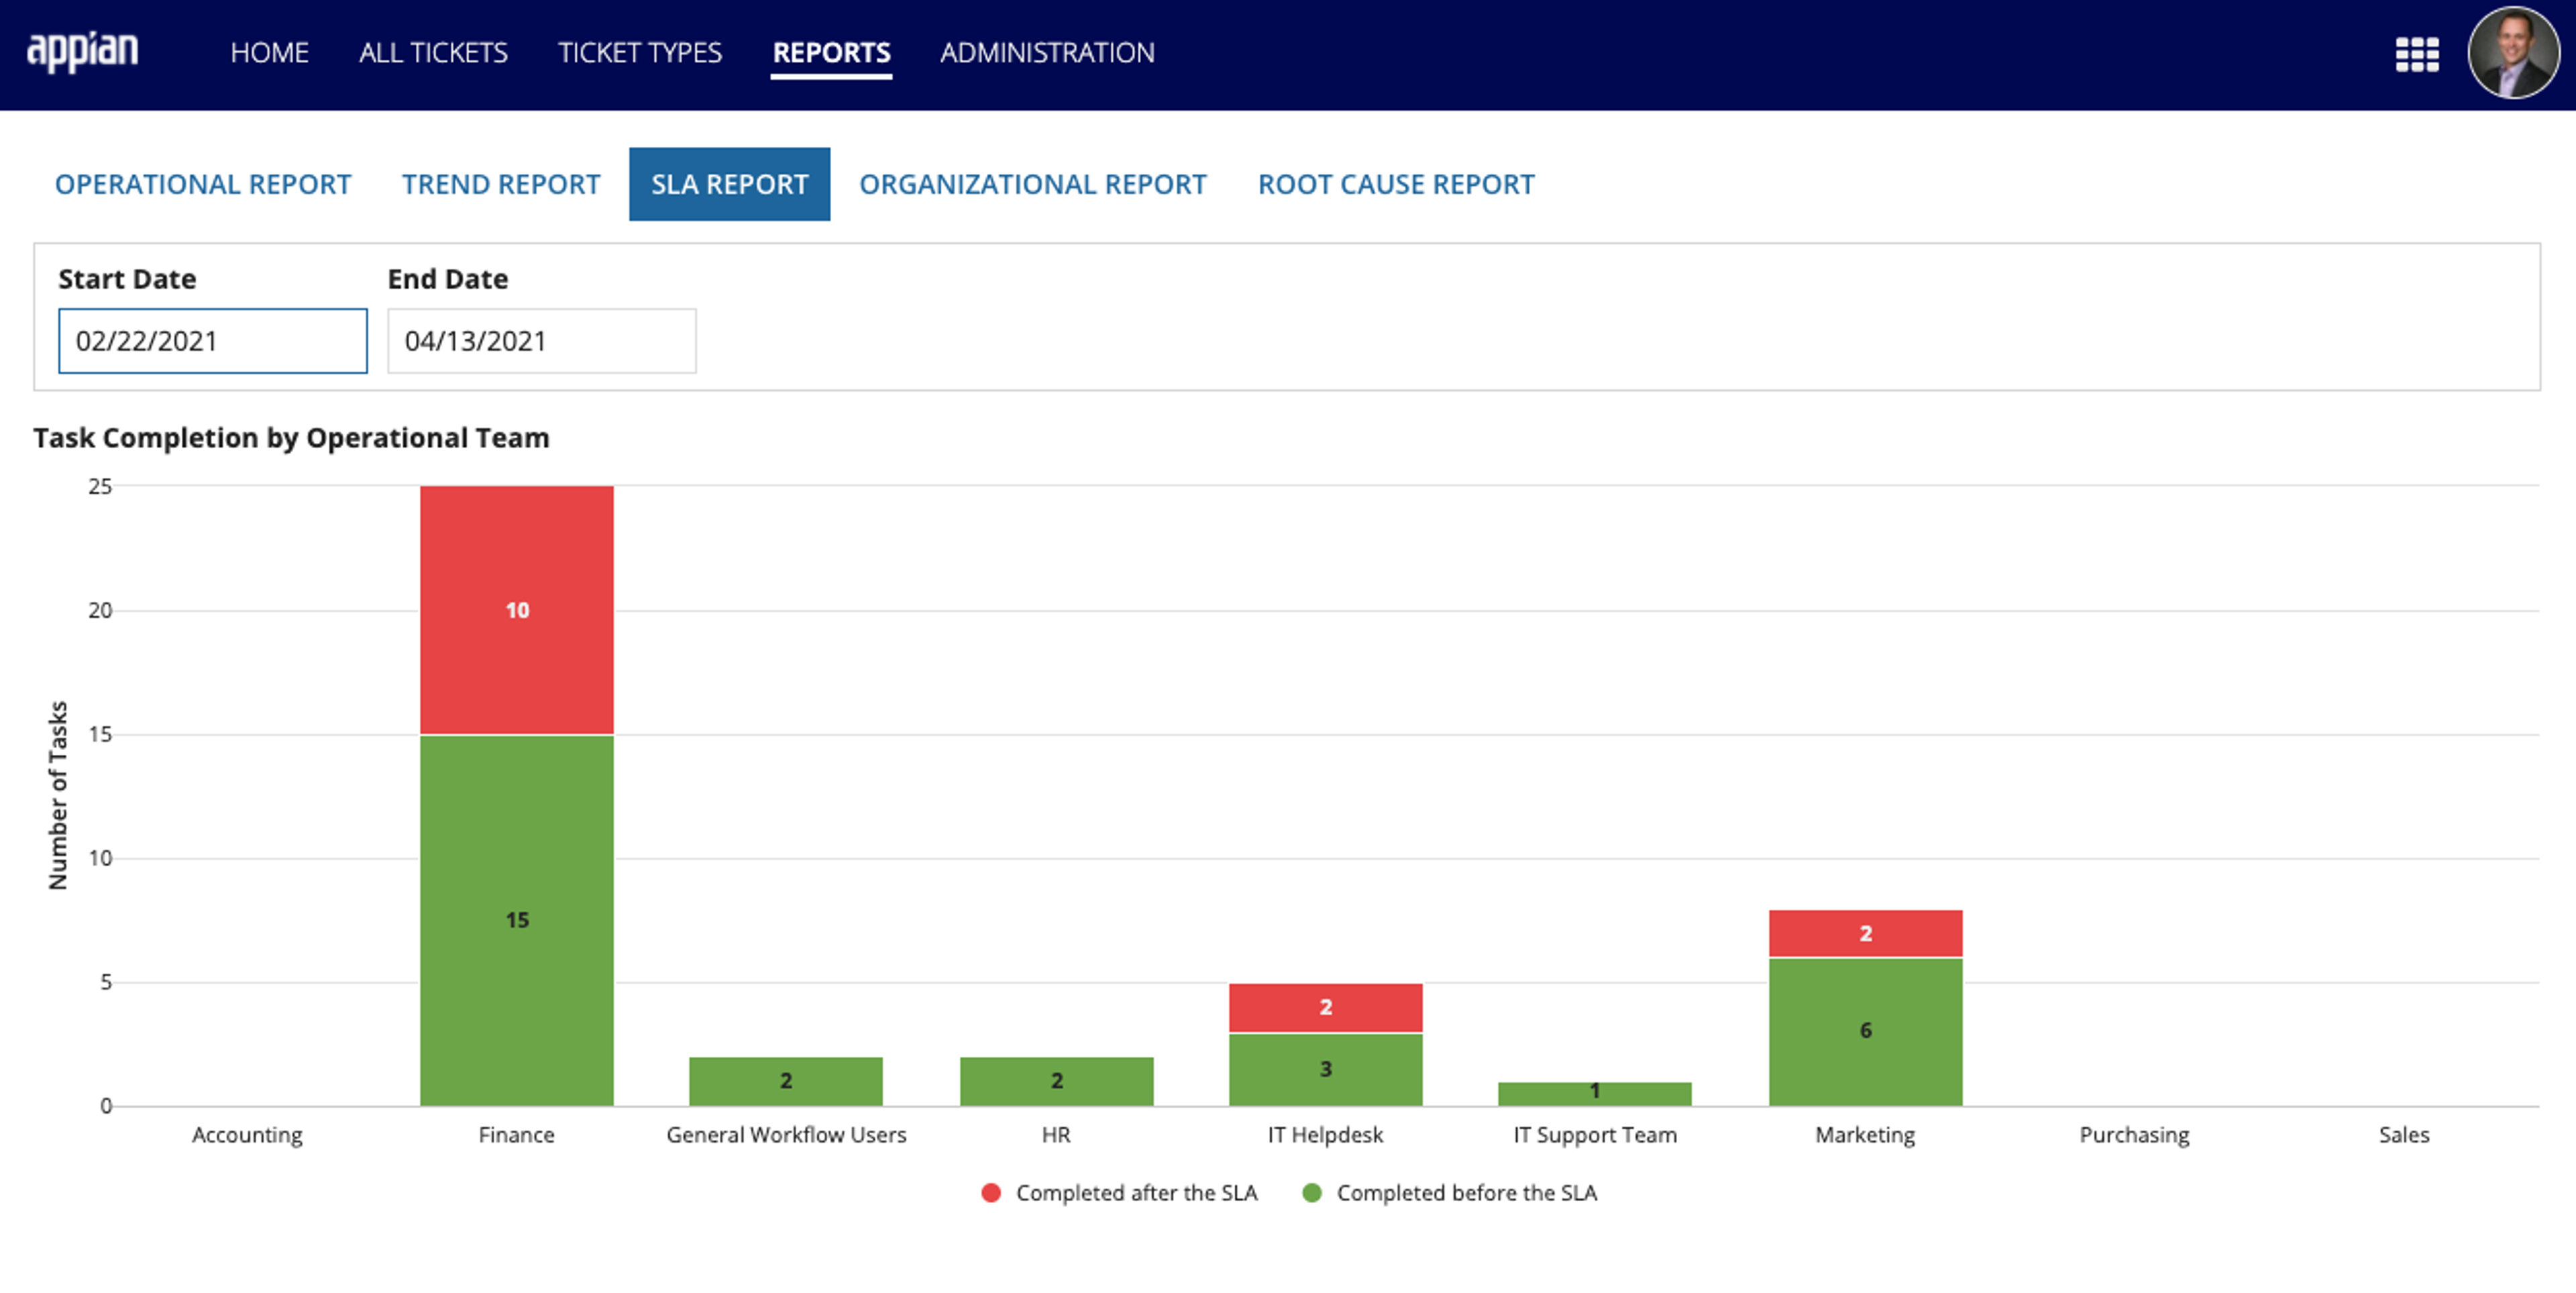Image resolution: width=2576 pixels, height=1293 pixels.
Task: Switch to the OPERATIONAL REPORT tab
Action: 203,184
